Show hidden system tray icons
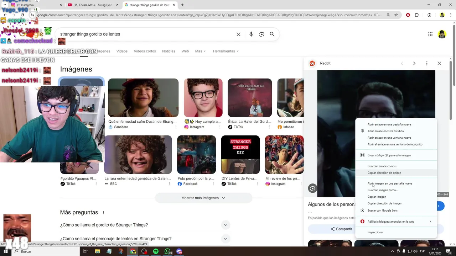 tap(393, 251)
